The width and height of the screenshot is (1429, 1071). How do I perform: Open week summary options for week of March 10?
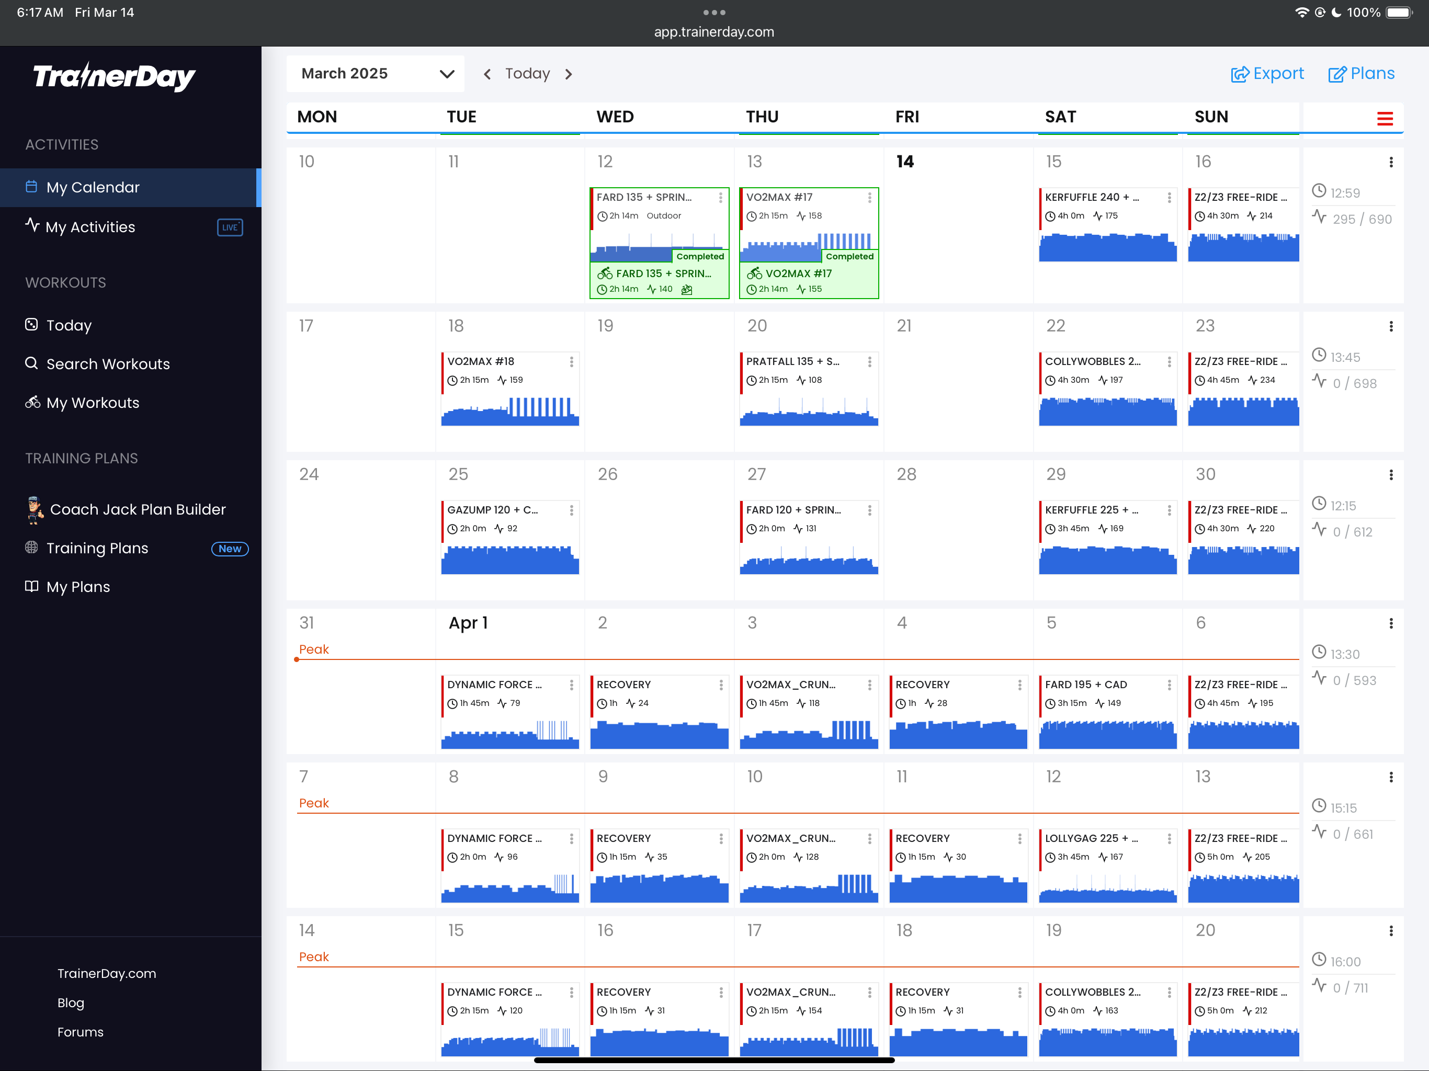tap(1390, 162)
